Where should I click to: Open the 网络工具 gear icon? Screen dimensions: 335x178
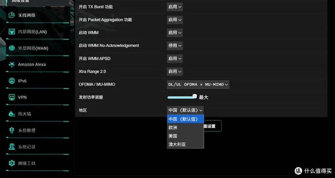(12, 163)
